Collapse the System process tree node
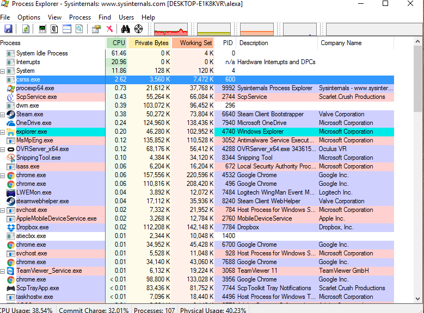 pyautogui.click(x=3, y=71)
